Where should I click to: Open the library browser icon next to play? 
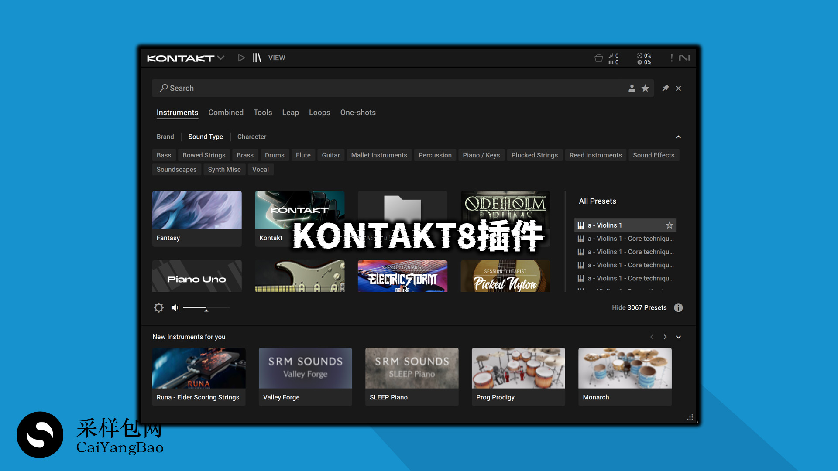(x=257, y=58)
